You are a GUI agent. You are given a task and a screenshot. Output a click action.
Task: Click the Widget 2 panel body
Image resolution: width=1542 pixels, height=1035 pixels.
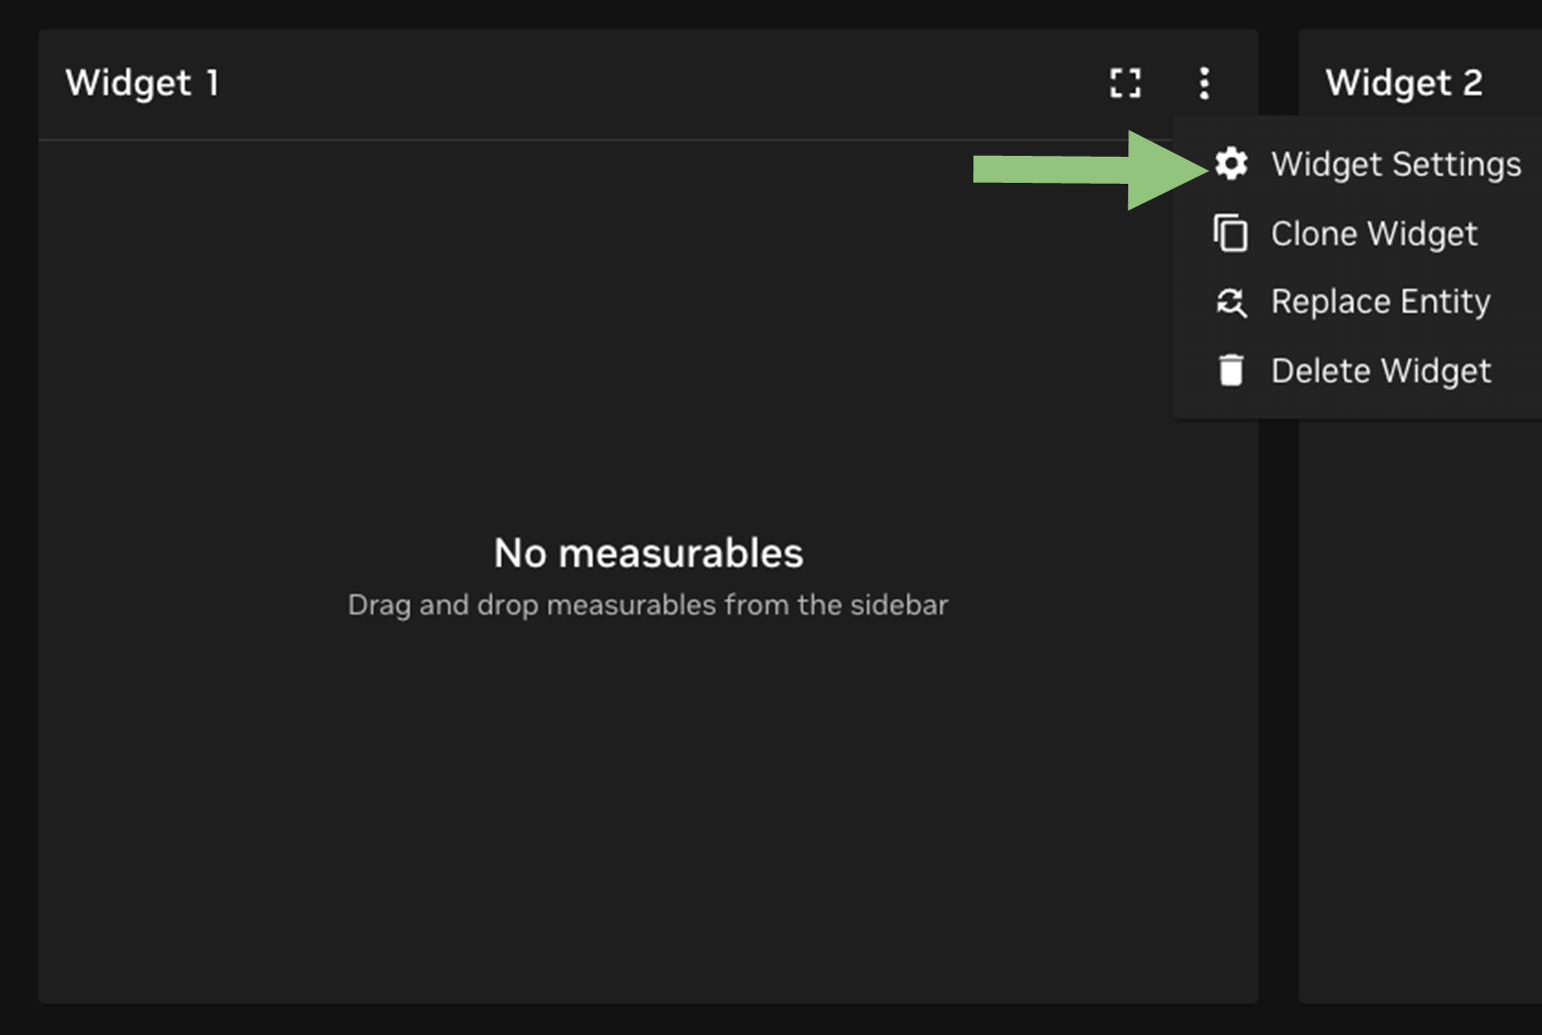tap(1419, 699)
